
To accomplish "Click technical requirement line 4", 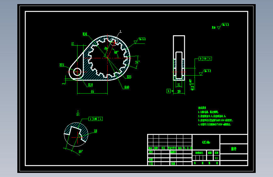I will click(214, 124).
